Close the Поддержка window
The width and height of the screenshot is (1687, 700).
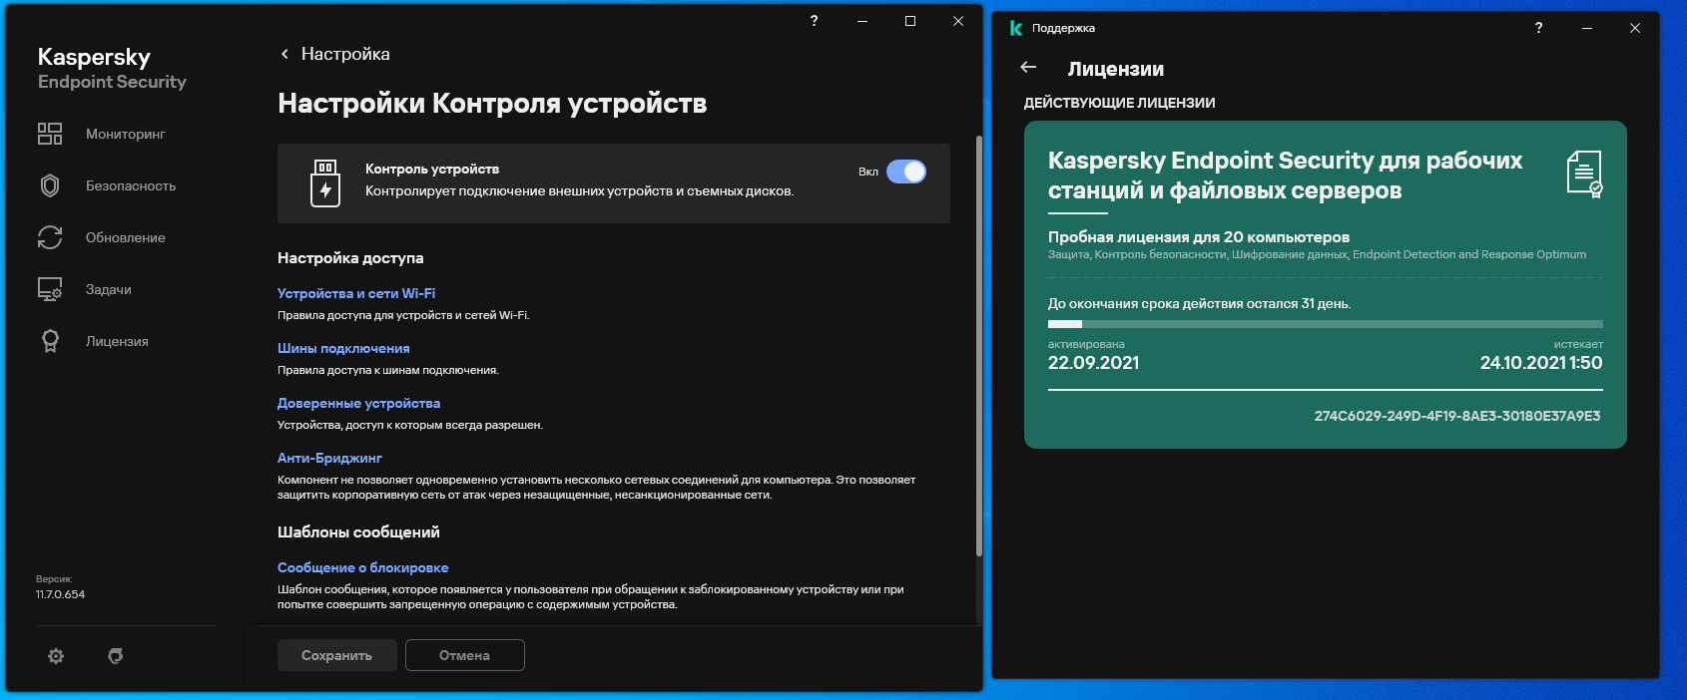[x=1635, y=28]
